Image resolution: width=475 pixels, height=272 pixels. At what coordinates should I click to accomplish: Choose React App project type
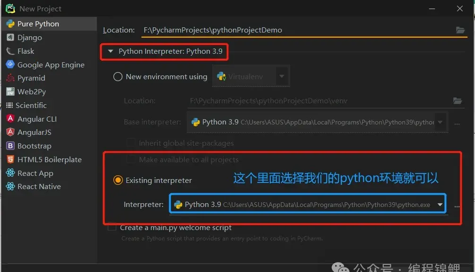click(x=49, y=173)
